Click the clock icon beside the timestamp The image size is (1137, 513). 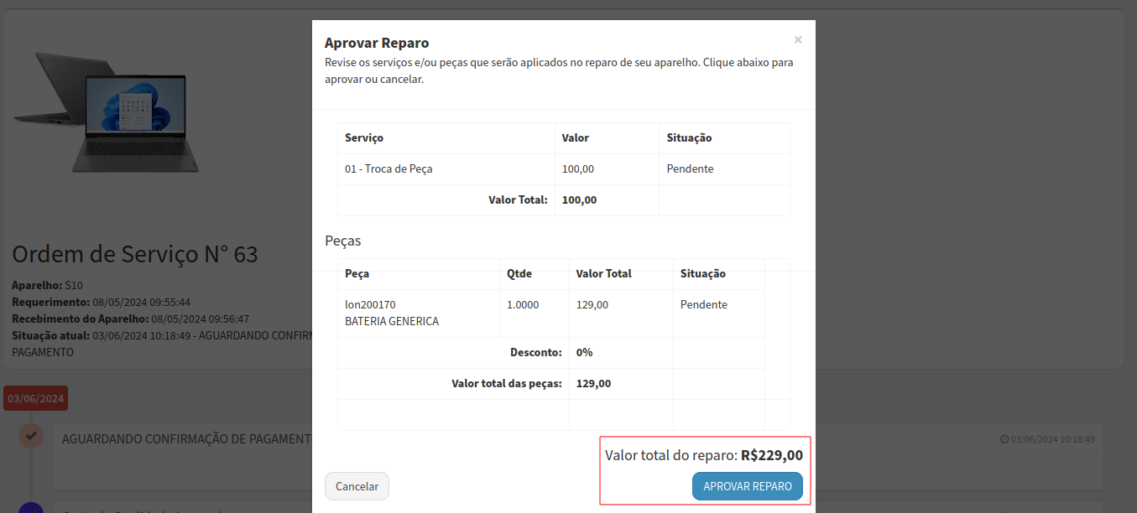1004,439
